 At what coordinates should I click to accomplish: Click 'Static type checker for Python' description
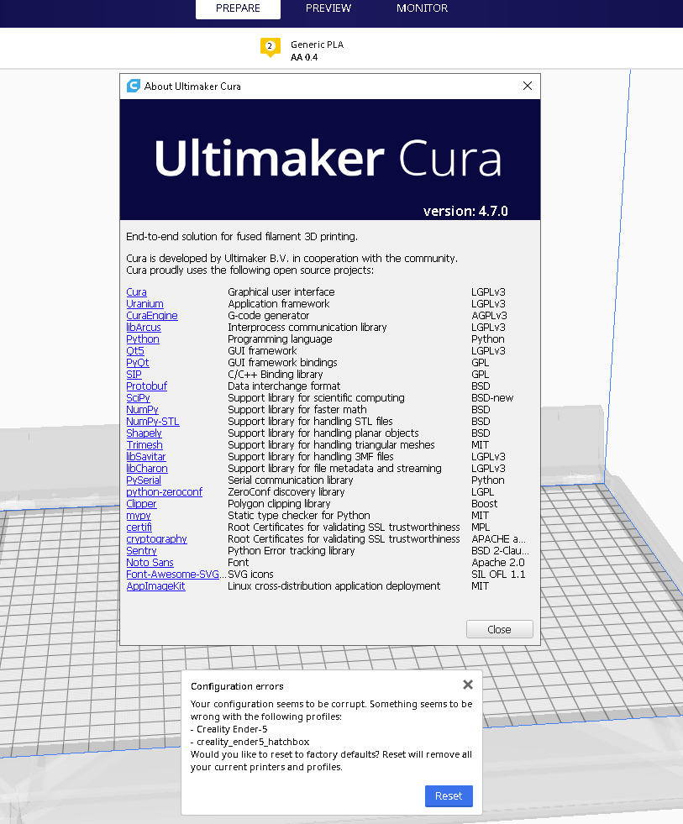298,516
